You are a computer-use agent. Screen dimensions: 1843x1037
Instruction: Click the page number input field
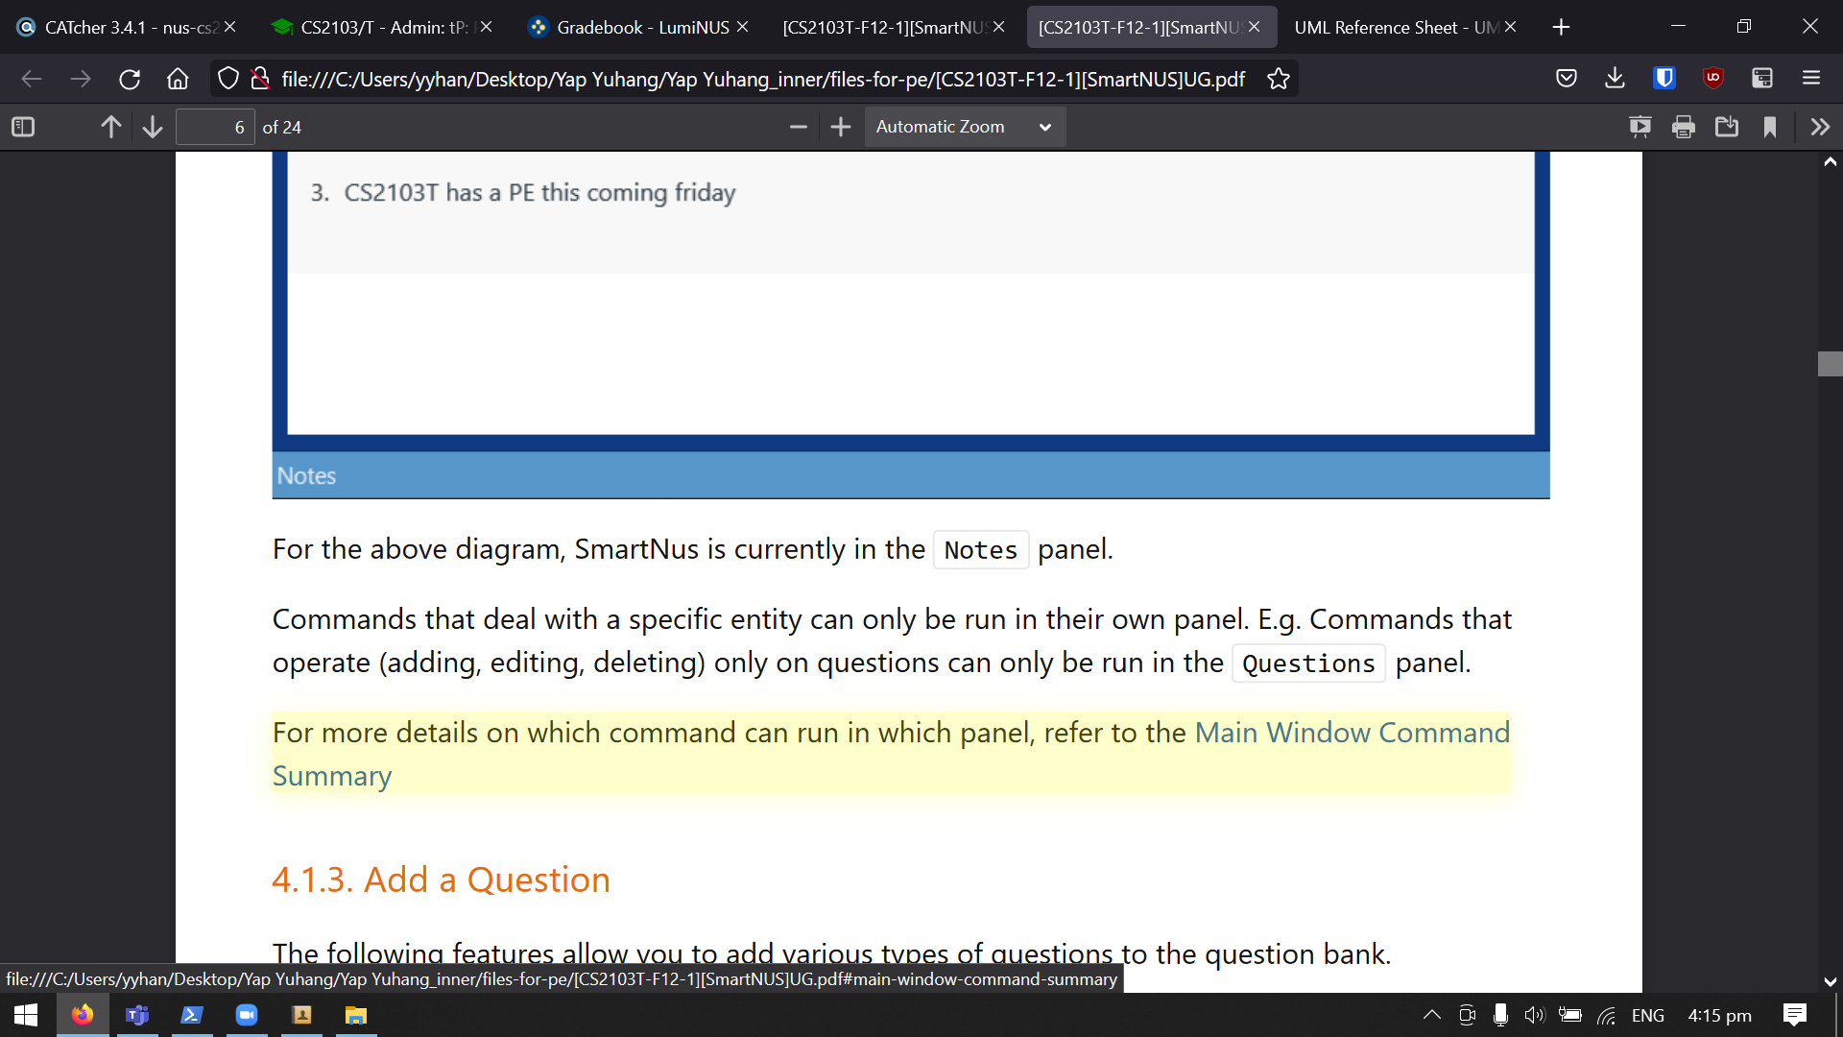[x=215, y=127]
